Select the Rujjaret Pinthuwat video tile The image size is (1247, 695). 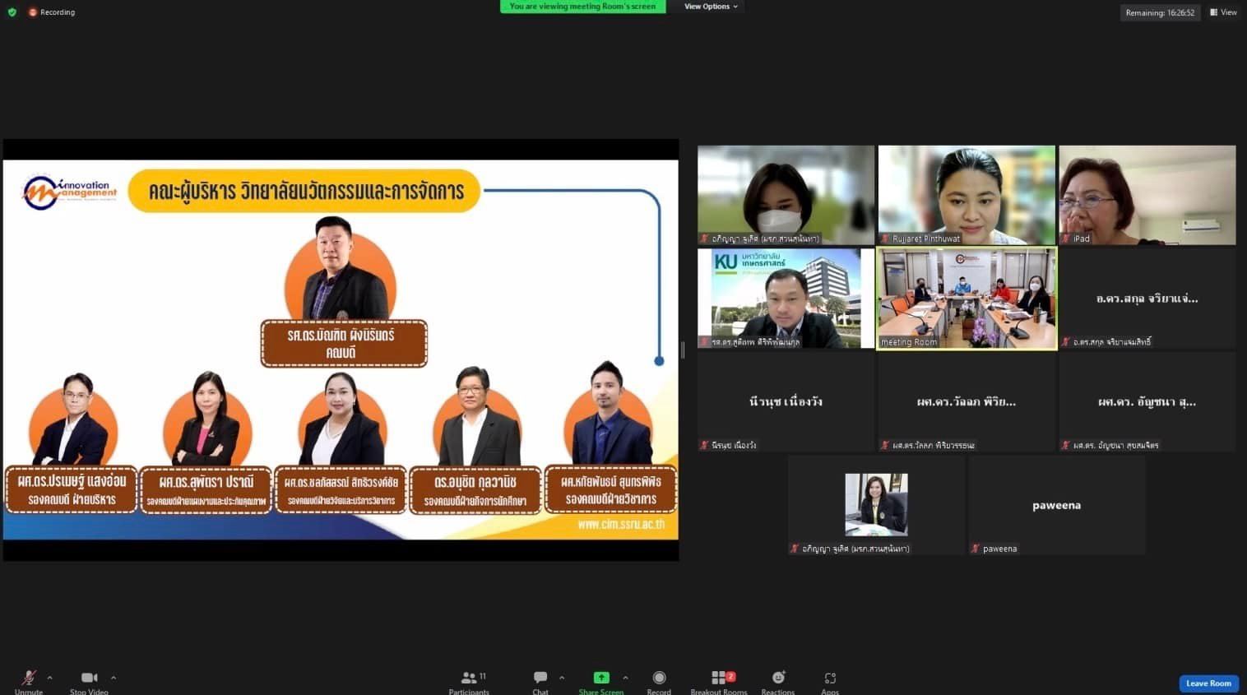967,195
